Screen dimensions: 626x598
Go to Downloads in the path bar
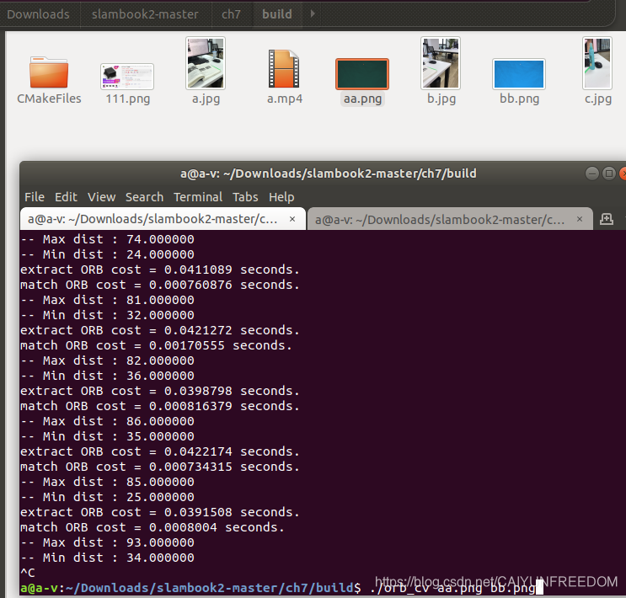coord(38,14)
